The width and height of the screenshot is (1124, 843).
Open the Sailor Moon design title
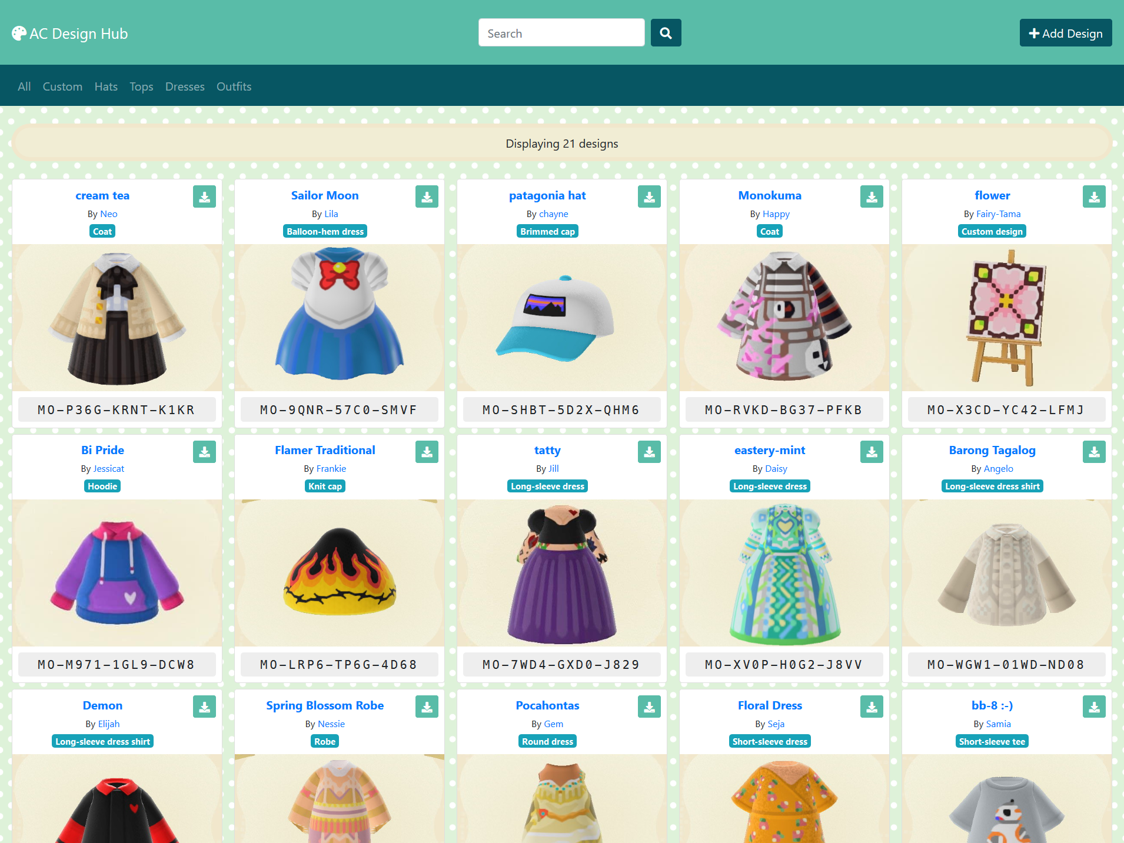coord(325,195)
